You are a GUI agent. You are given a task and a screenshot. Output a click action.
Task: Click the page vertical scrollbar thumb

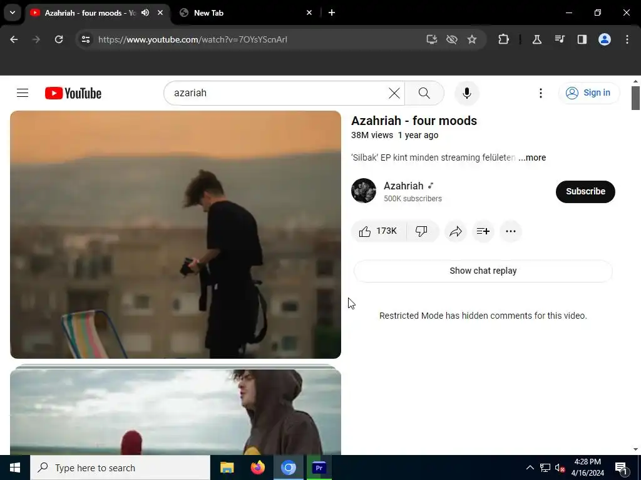coord(635,98)
